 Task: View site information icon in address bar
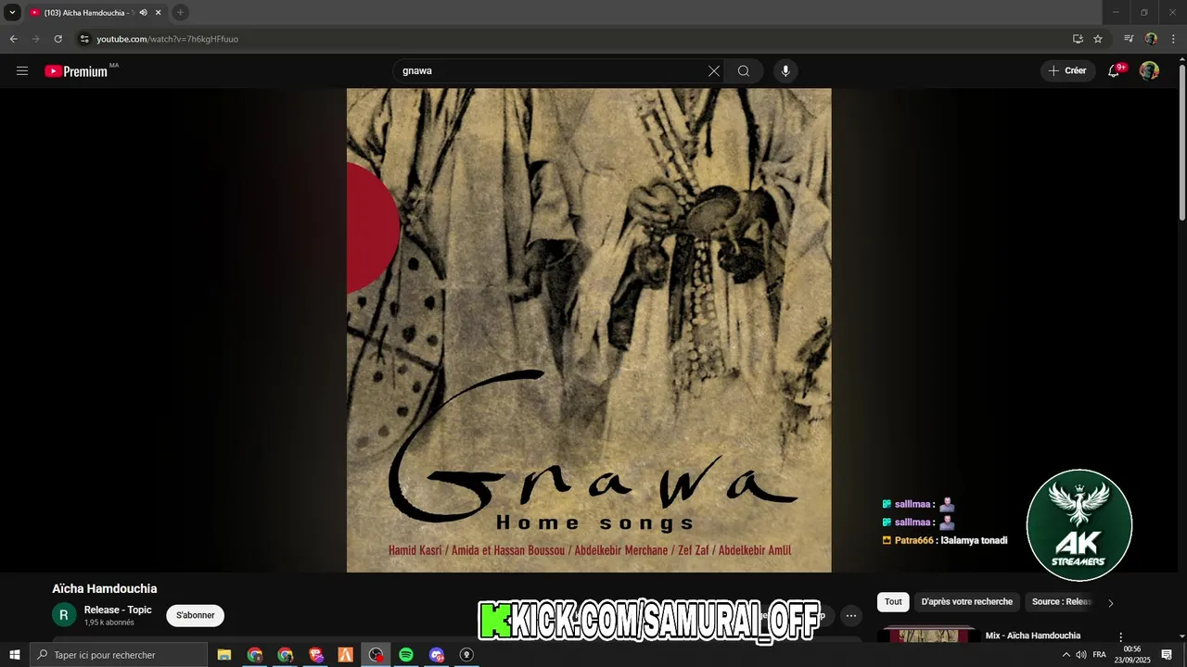pyautogui.click(x=84, y=39)
